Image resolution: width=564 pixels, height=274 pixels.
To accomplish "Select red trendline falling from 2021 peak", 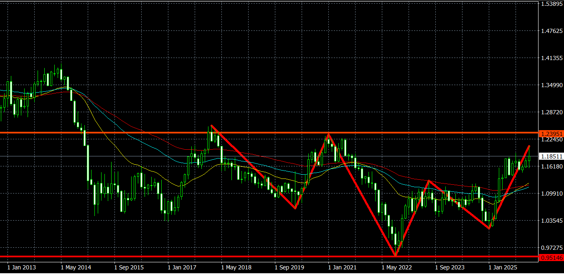I will [361, 194].
